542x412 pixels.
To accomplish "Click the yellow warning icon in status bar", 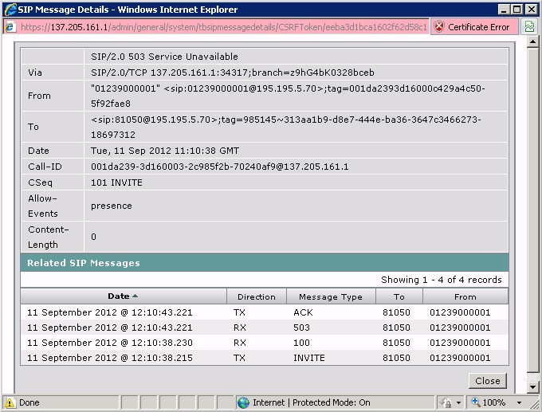I will pos(10,402).
